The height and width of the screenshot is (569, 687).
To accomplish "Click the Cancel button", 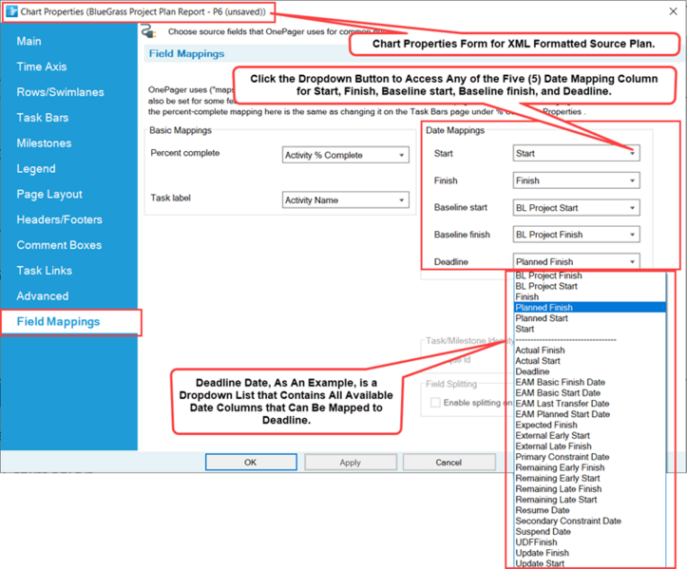I will 448,462.
